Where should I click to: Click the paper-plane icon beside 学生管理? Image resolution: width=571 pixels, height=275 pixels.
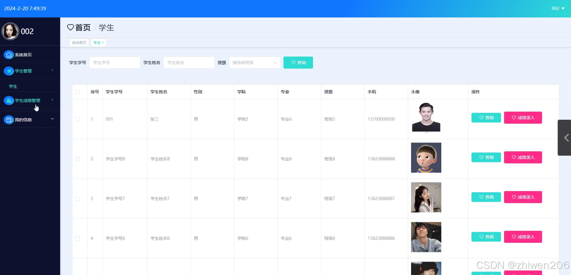(9, 71)
